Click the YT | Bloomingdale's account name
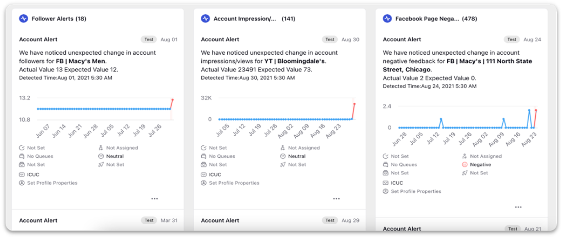The width and height of the screenshot is (561, 237). [295, 61]
